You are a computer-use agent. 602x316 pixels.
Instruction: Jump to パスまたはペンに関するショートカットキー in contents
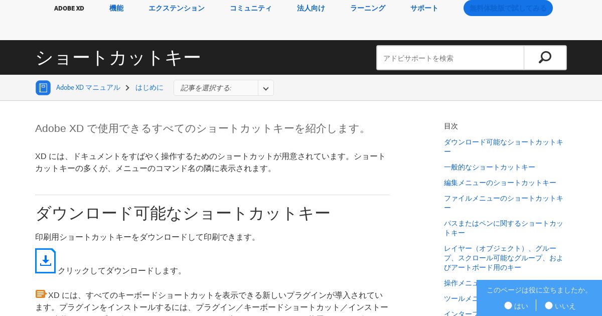pyautogui.click(x=504, y=228)
